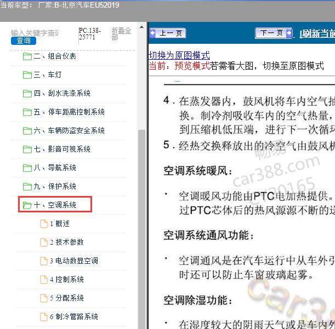Open the 4 控制系统 page
The width and height of the screenshot is (335, 329).
click(67, 279)
